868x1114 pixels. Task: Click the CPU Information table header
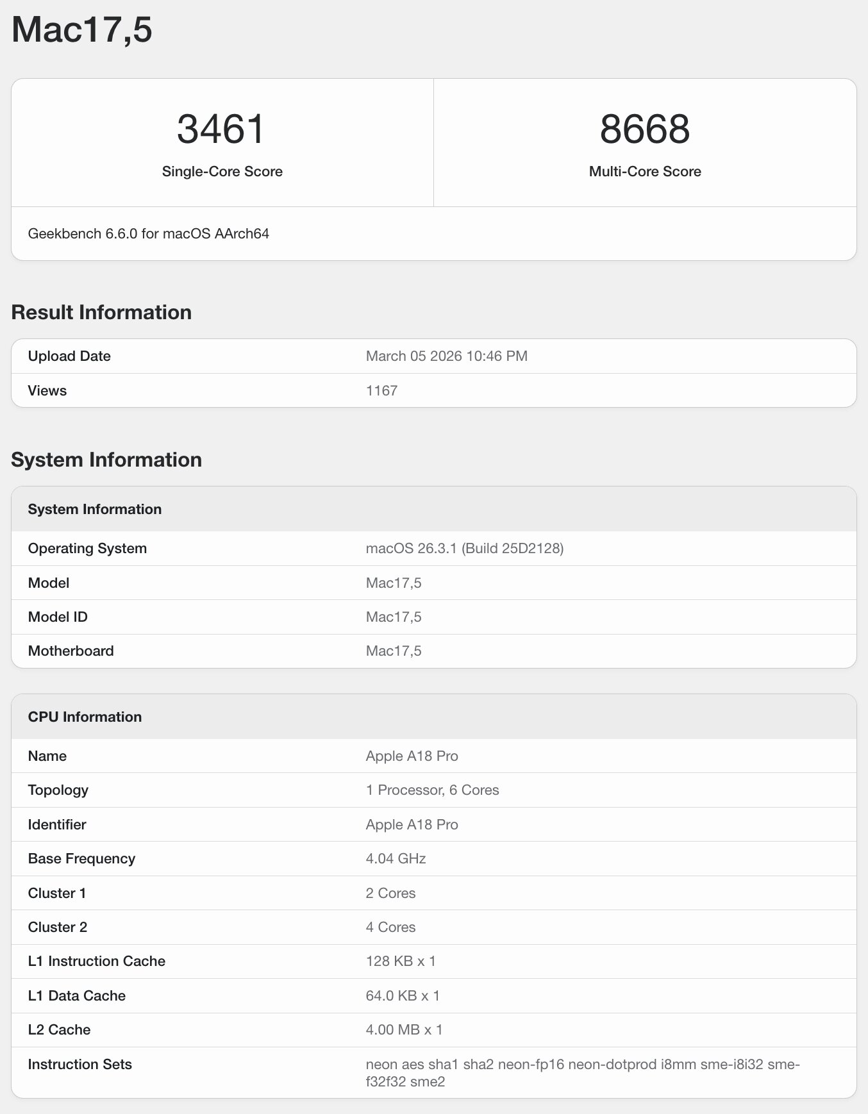coord(85,717)
